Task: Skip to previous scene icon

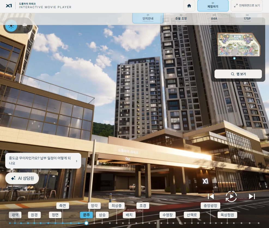Action: [x=211, y=196]
